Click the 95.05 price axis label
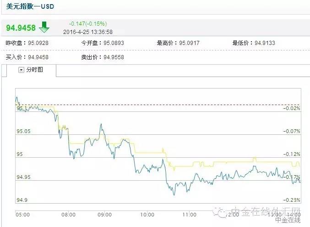 coord(23,131)
